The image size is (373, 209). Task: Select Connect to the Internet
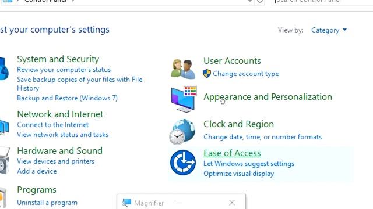point(53,125)
